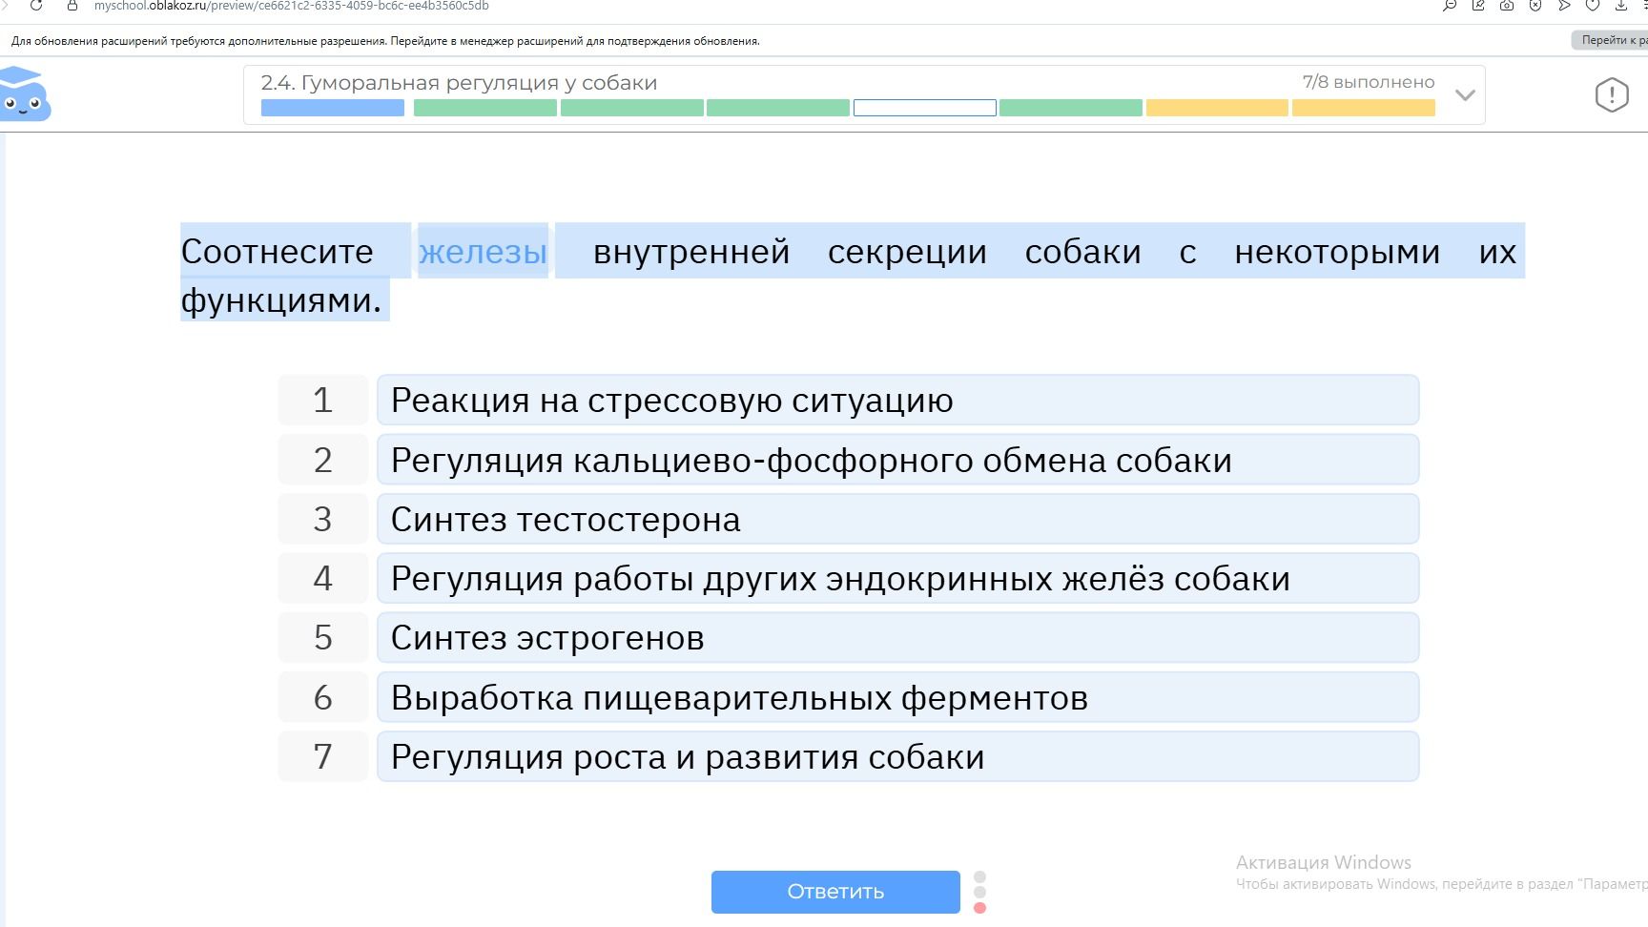Image resolution: width=1648 pixels, height=927 pixels.
Task: Click the hexagon exclamation report icon
Action: (1612, 94)
